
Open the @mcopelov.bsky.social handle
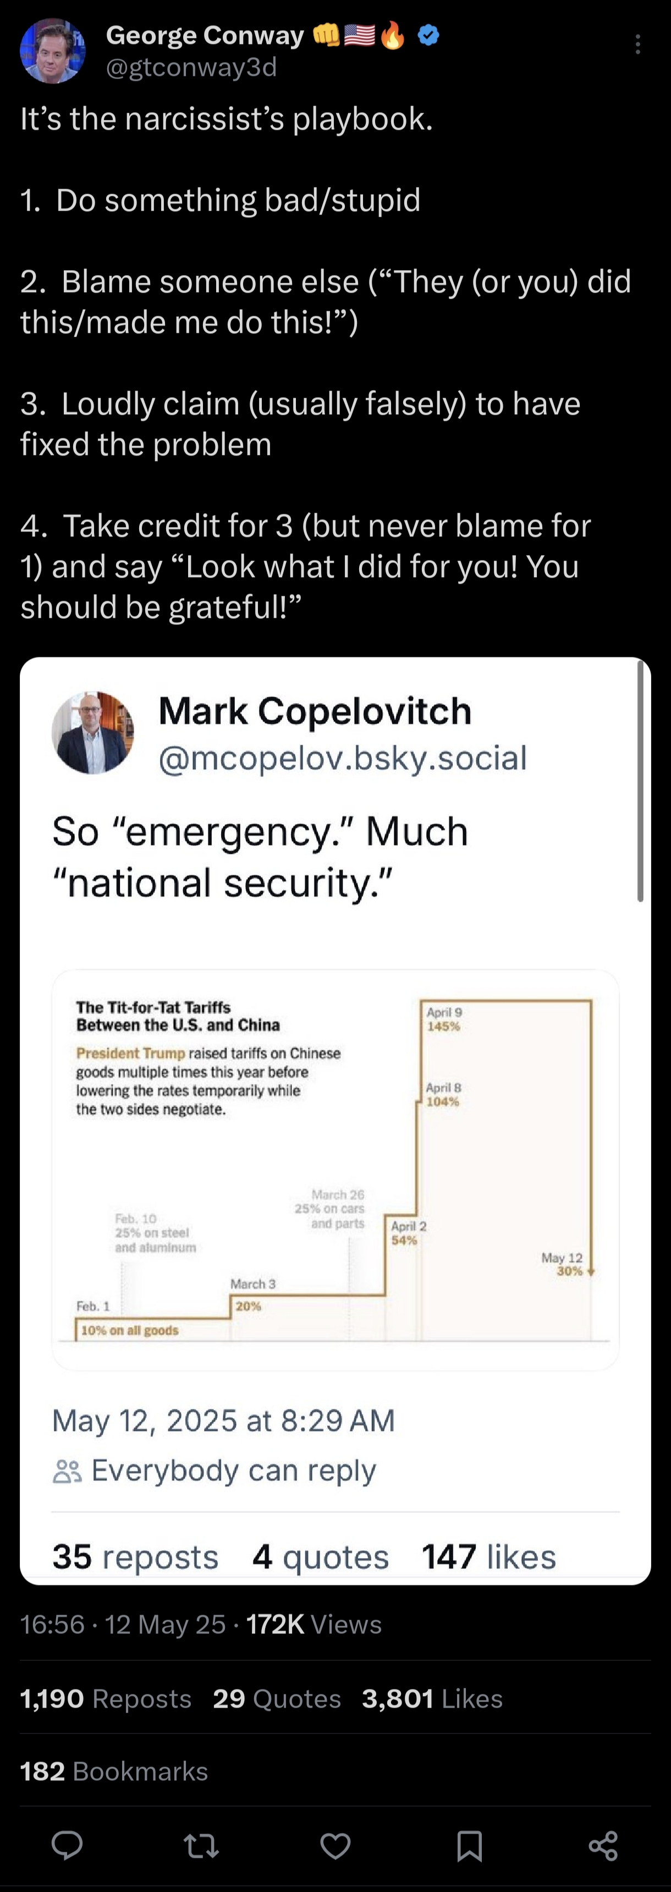(x=343, y=758)
